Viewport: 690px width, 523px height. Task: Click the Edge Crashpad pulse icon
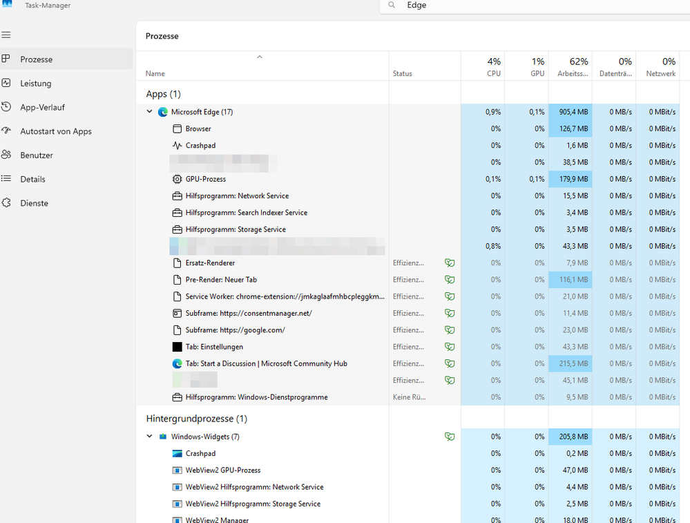click(x=177, y=145)
